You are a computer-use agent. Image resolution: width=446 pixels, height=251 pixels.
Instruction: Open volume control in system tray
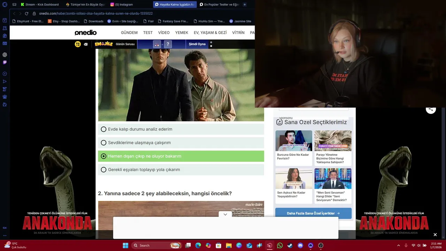(419, 245)
